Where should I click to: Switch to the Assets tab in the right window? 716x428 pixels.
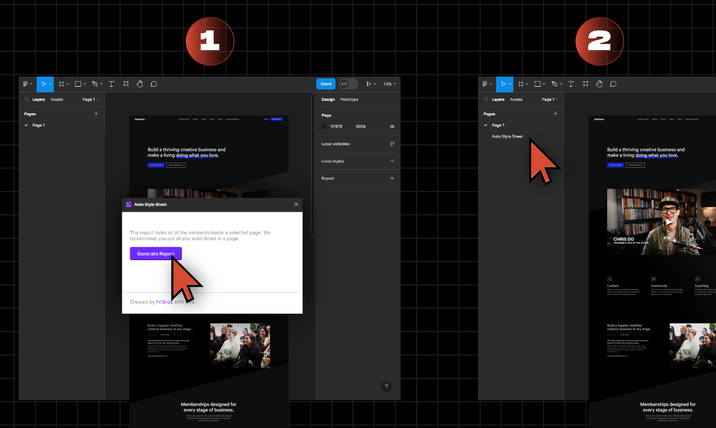(x=516, y=99)
